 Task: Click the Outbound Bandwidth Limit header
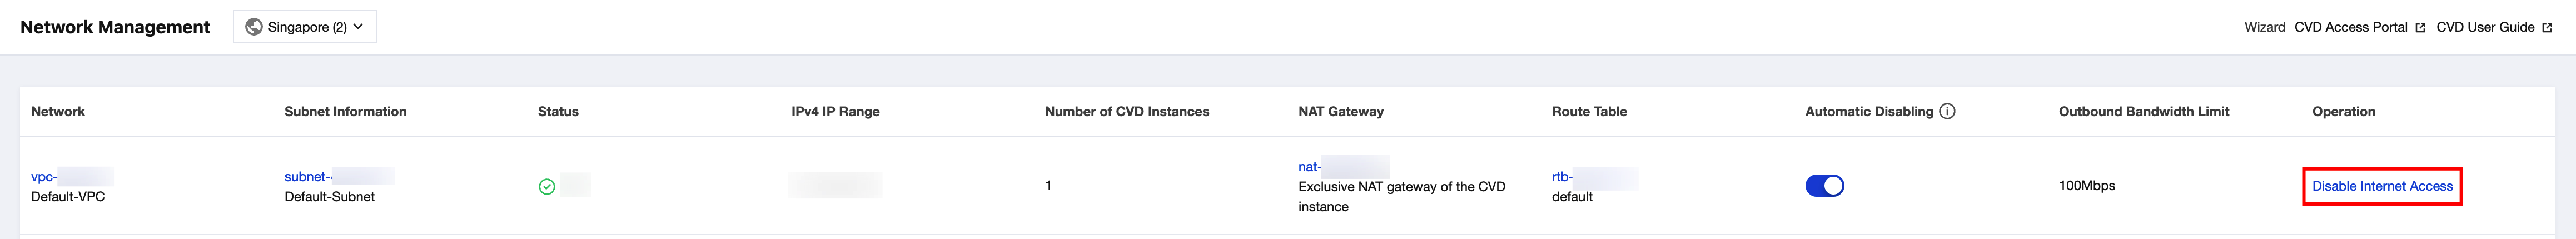coord(2143,111)
